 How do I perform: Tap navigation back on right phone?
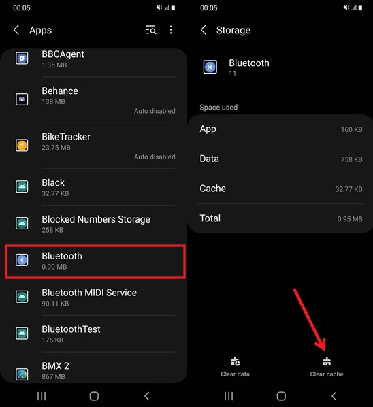click(x=334, y=396)
